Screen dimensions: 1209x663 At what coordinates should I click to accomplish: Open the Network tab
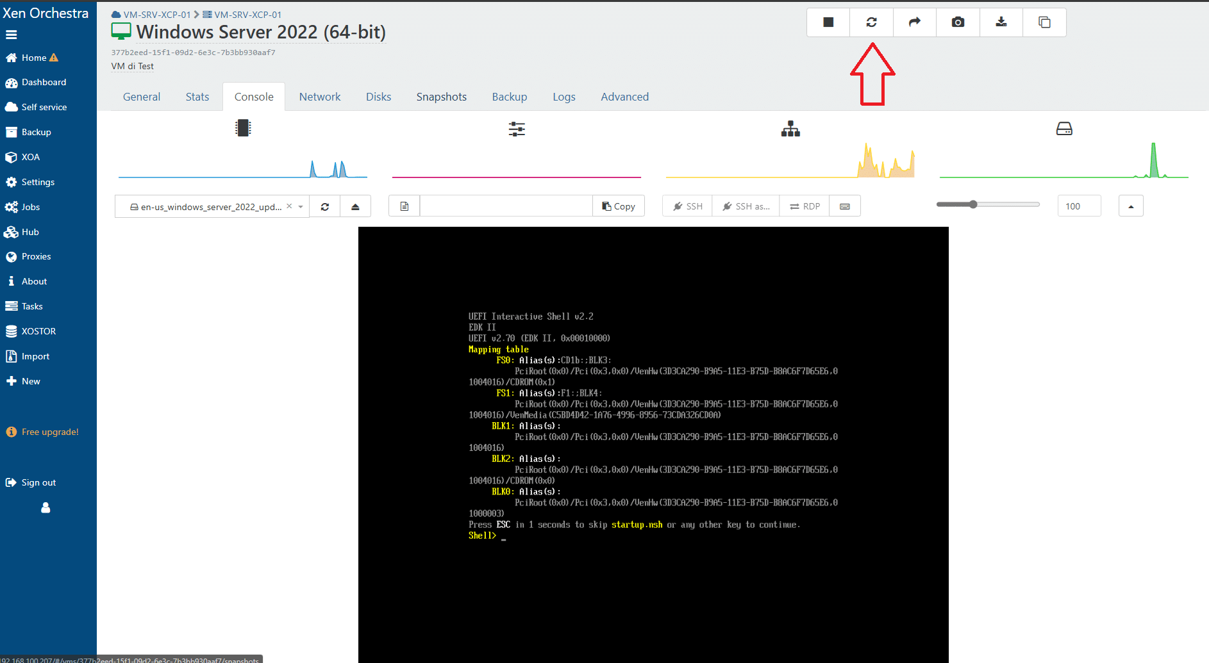tap(320, 97)
